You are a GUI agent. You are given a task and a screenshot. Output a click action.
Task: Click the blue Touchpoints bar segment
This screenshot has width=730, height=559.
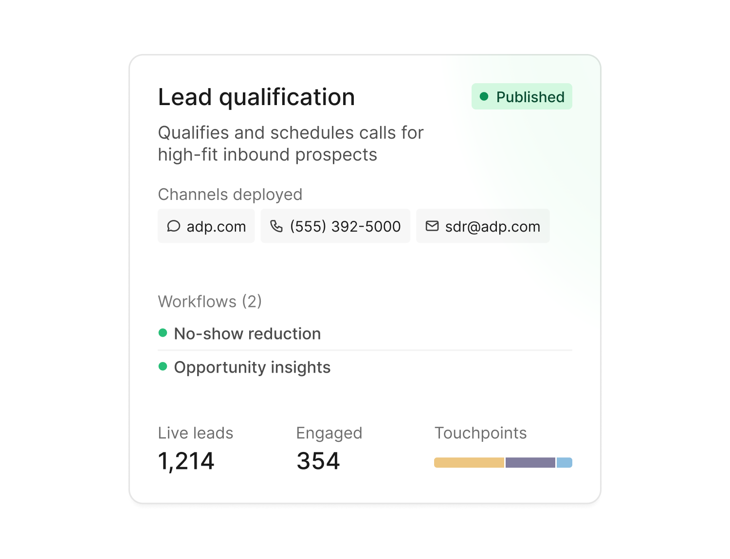565,463
